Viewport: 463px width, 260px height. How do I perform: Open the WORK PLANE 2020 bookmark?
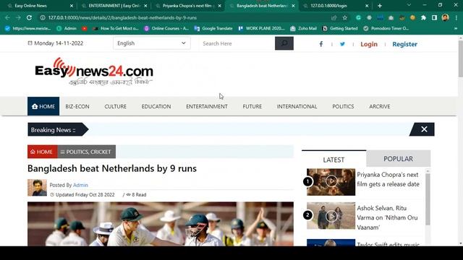261,29
